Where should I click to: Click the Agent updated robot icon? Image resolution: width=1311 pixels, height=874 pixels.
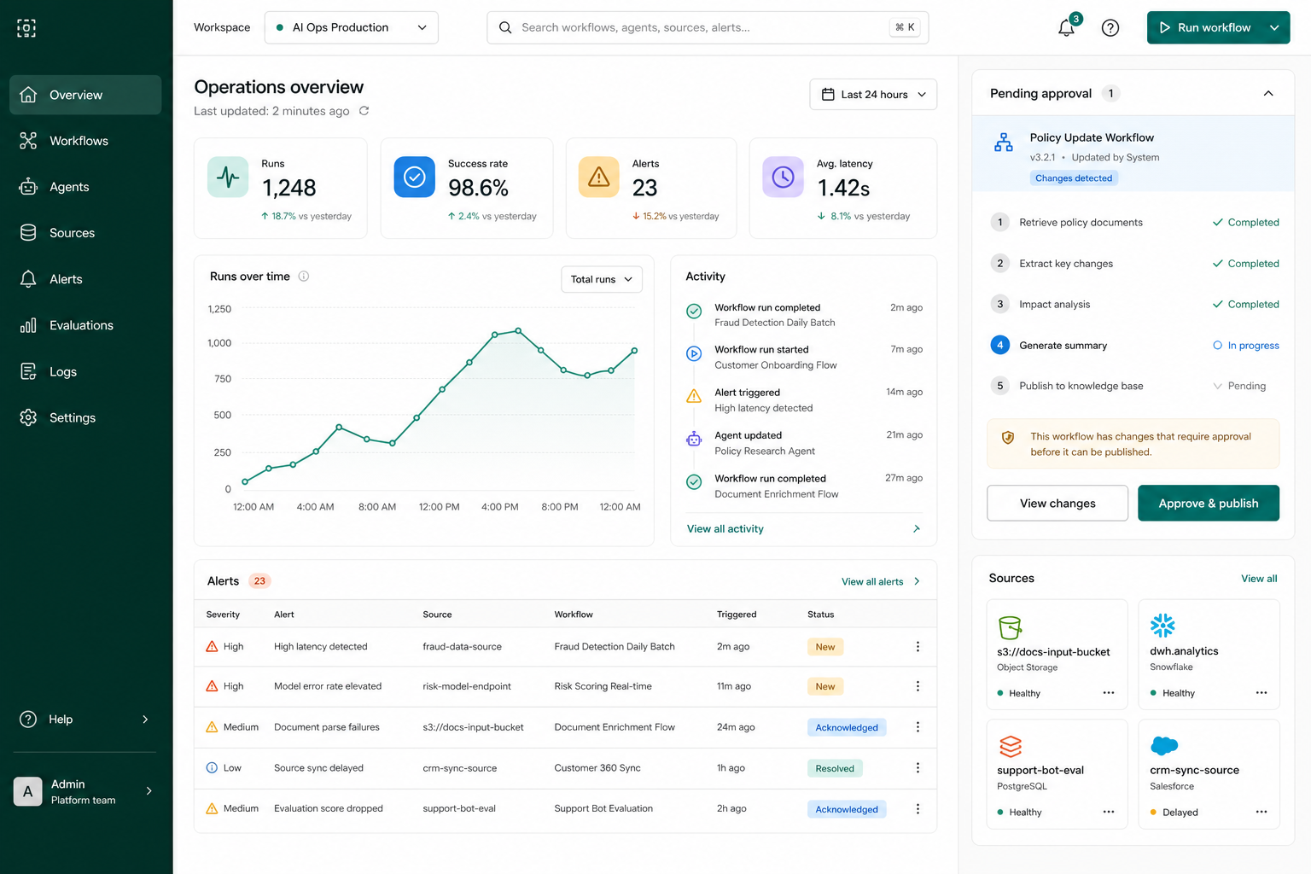(694, 440)
